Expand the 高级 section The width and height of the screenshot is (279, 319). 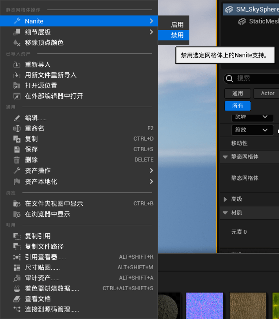point(225,199)
